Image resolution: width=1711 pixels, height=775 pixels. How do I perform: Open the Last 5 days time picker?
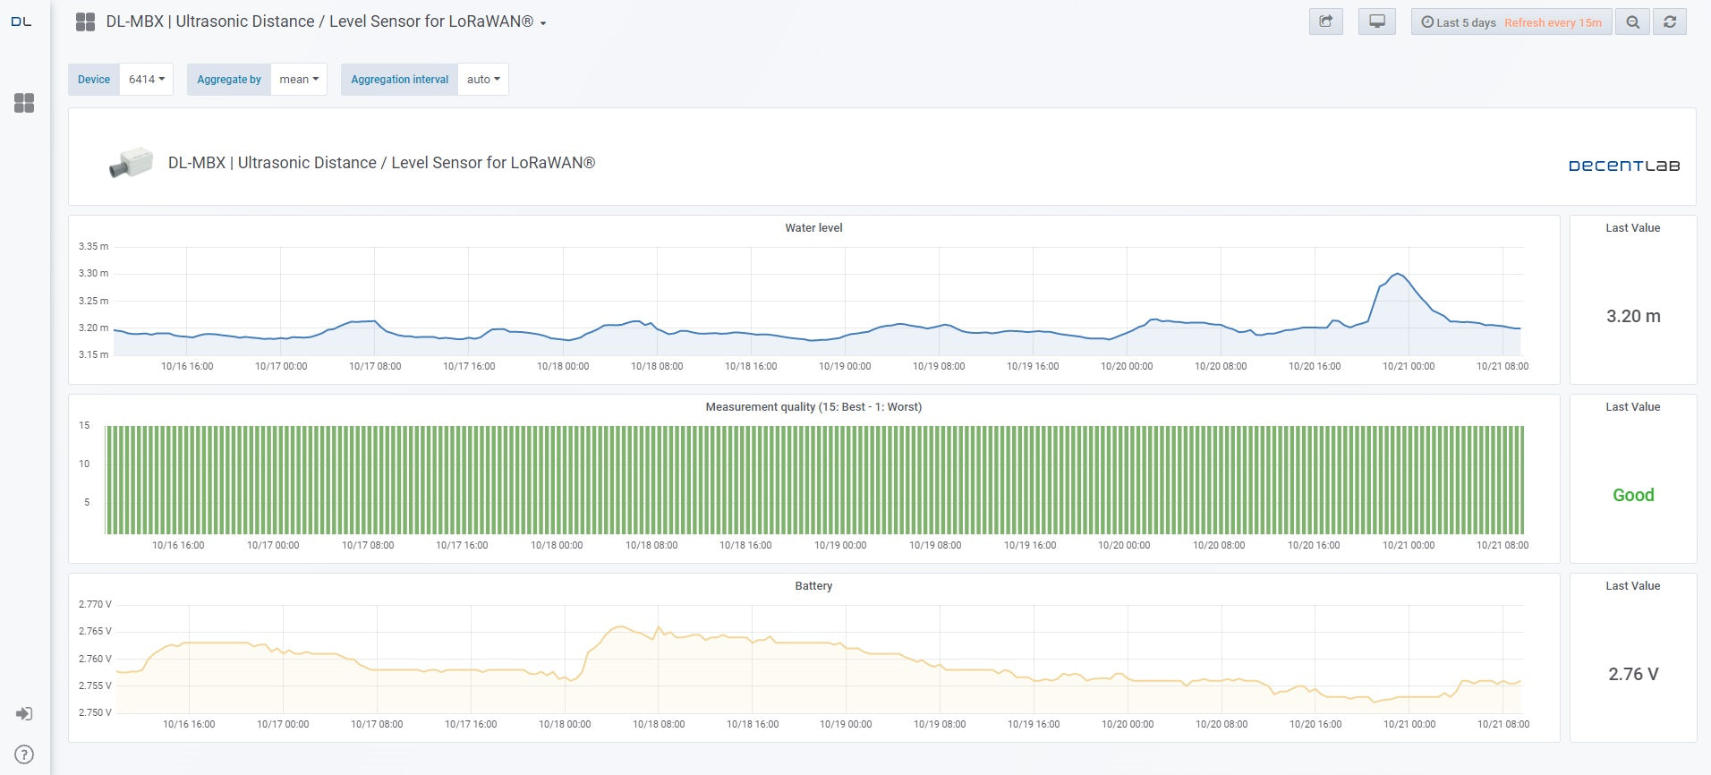pyautogui.click(x=1511, y=22)
